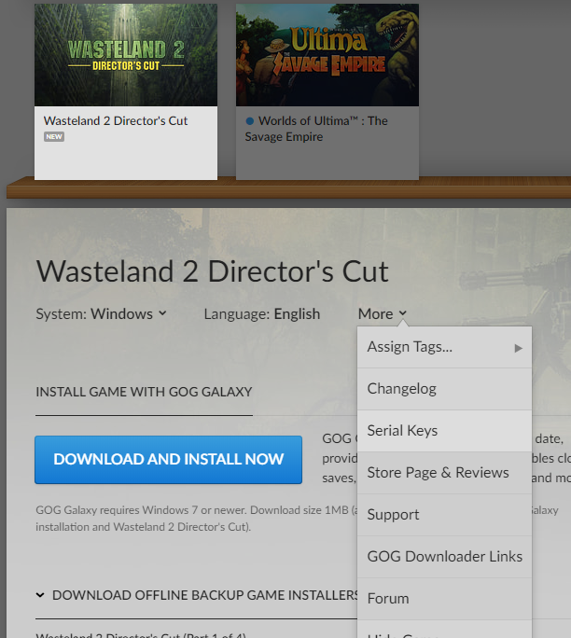The height and width of the screenshot is (638, 571).
Task: Open the System Windows dropdown
Action: (101, 313)
